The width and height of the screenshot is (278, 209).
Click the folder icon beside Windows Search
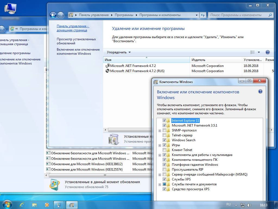coord(168,140)
